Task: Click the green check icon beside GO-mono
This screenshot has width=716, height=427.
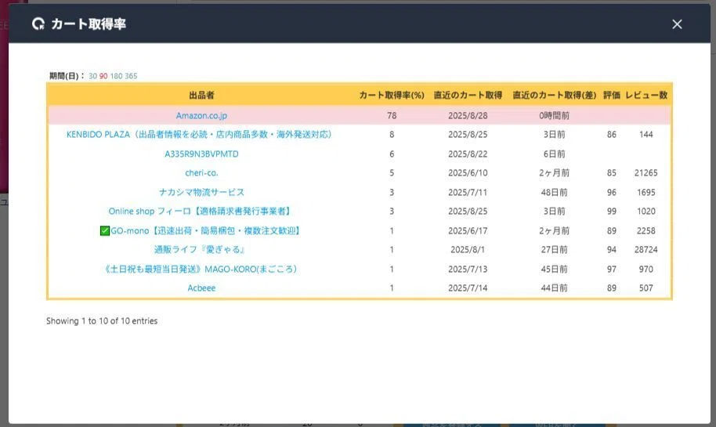Action: (x=105, y=230)
